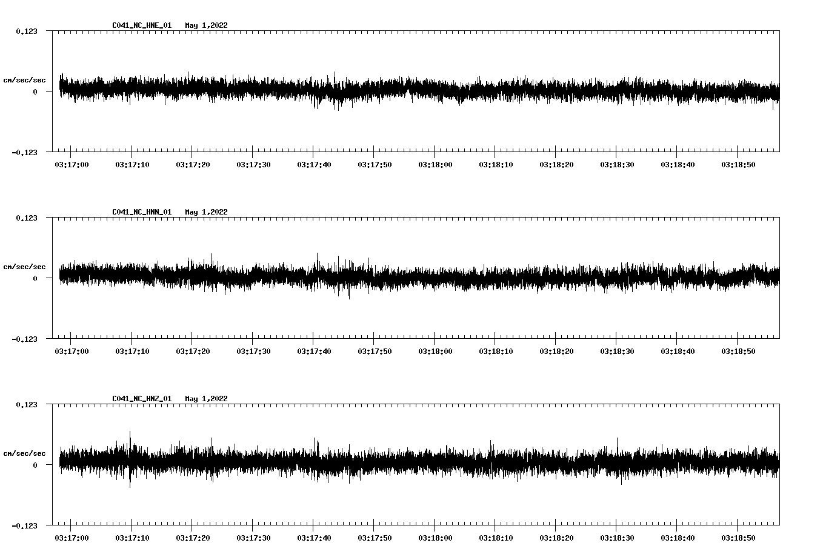
Task: Click the C041_NC_HNN_01 channel title
Action: tap(142, 212)
